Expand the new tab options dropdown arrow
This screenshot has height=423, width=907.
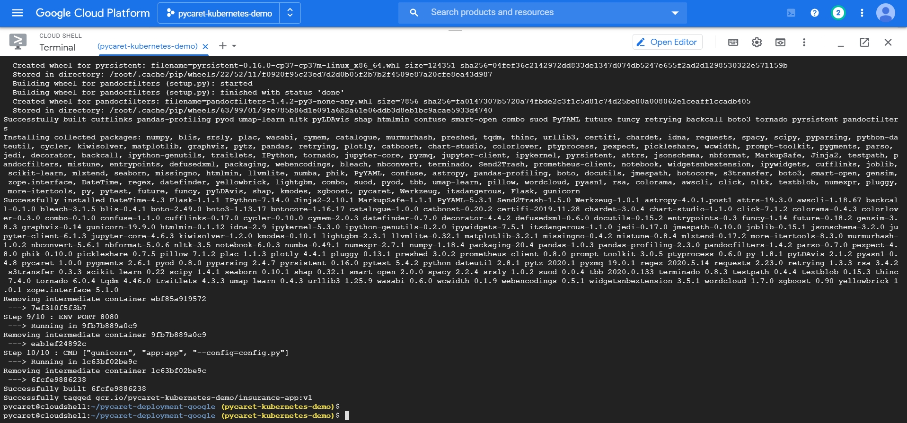[234, 46]
